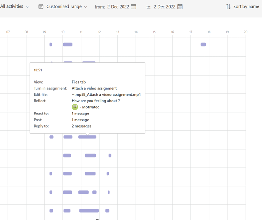Click the Reflect: label in the tooltip
Screen dimensions: 262x220
coord(40,101)
